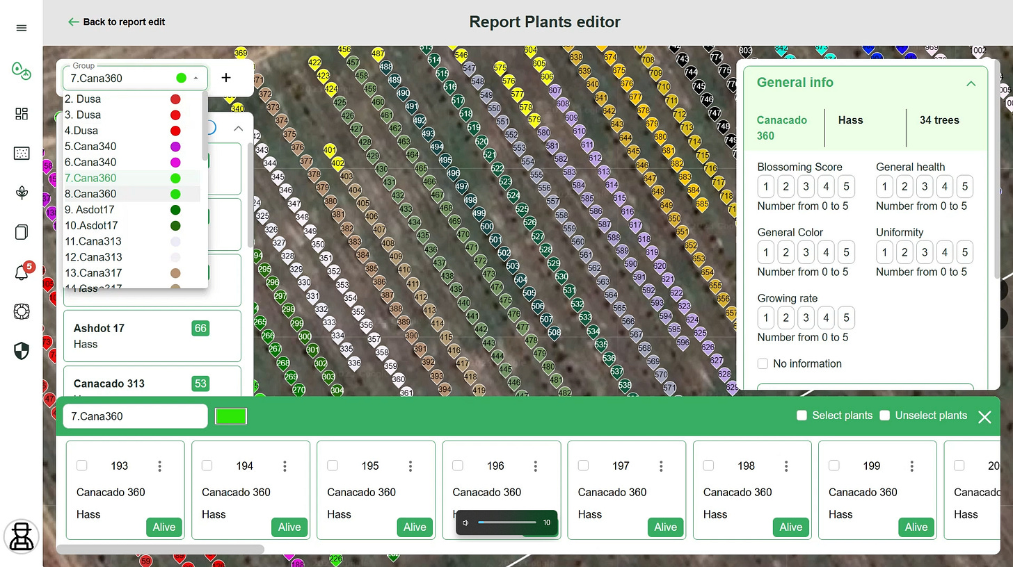Choose 11.Cana313 from group list
This screenshot has height=567, width=1013.
[x=132, y=241]
